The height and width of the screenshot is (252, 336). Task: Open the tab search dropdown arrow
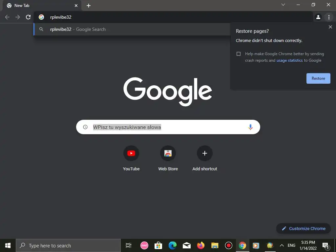click(283, 5)
